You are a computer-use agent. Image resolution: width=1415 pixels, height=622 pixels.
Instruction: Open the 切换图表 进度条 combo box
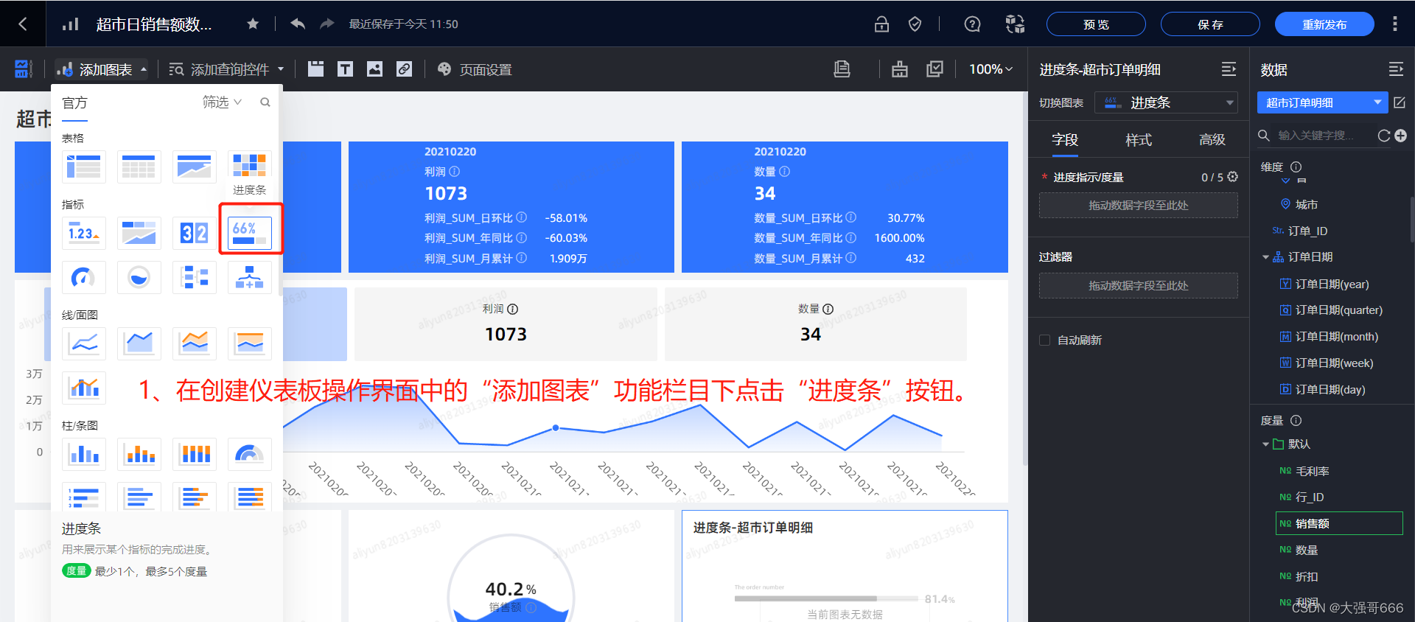1166,102
